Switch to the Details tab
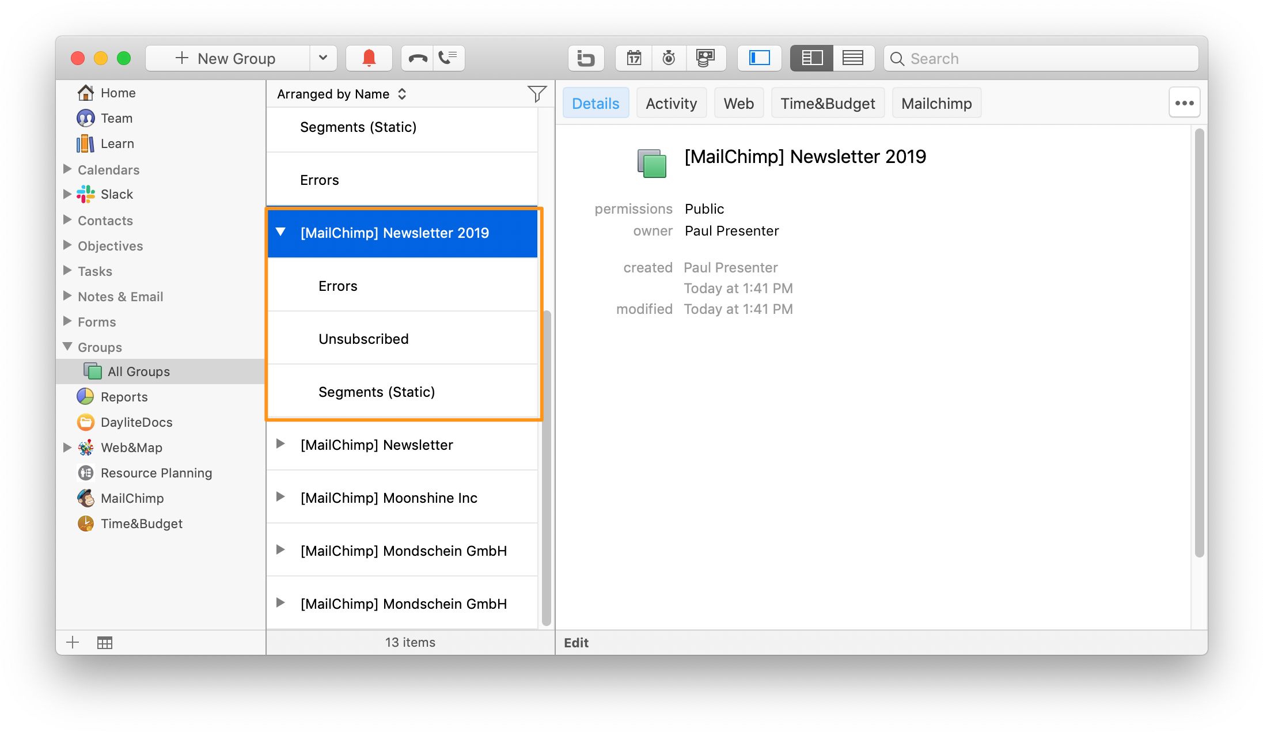 point(596,103)
